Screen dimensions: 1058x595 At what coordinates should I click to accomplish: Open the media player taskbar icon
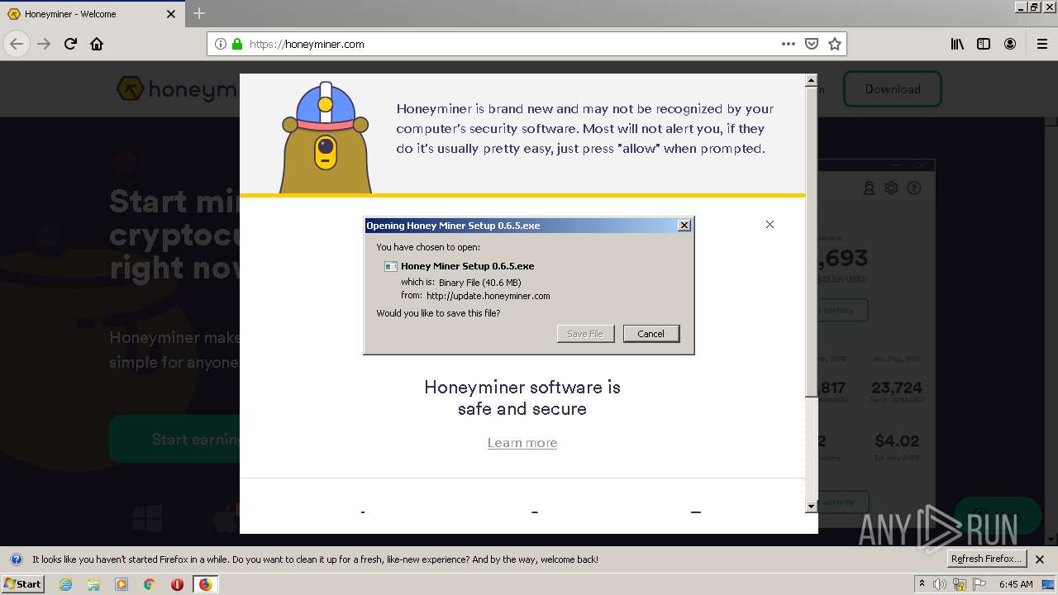[x=122, y=584]
